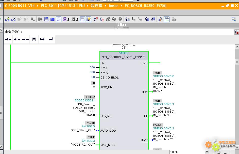Open absolute/symbolic operands tag icon
Image resolution: width=239 pixels, height=154 pixels.
64,19
